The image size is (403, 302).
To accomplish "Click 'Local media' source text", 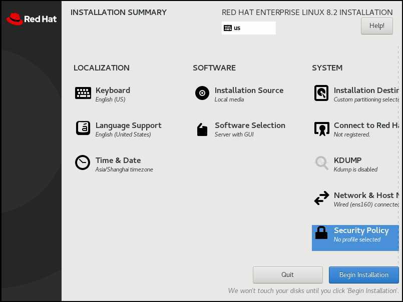I will coord(229,99).
